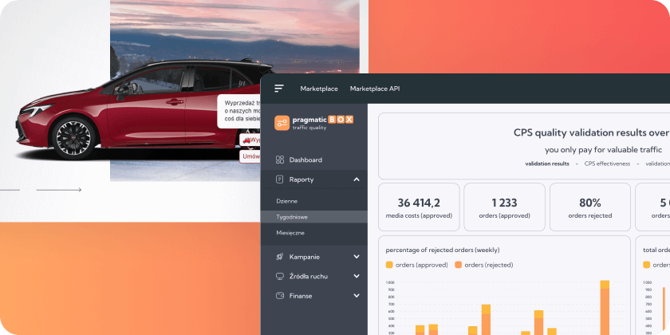Click the Dashboard grid icon
This screenshot has width=670, height=335.
click(x=280, y=160)
